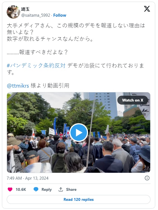The image size is (158, 210).
Task: Click the share upload arrow icon
Action: click(x=61, y=189)
